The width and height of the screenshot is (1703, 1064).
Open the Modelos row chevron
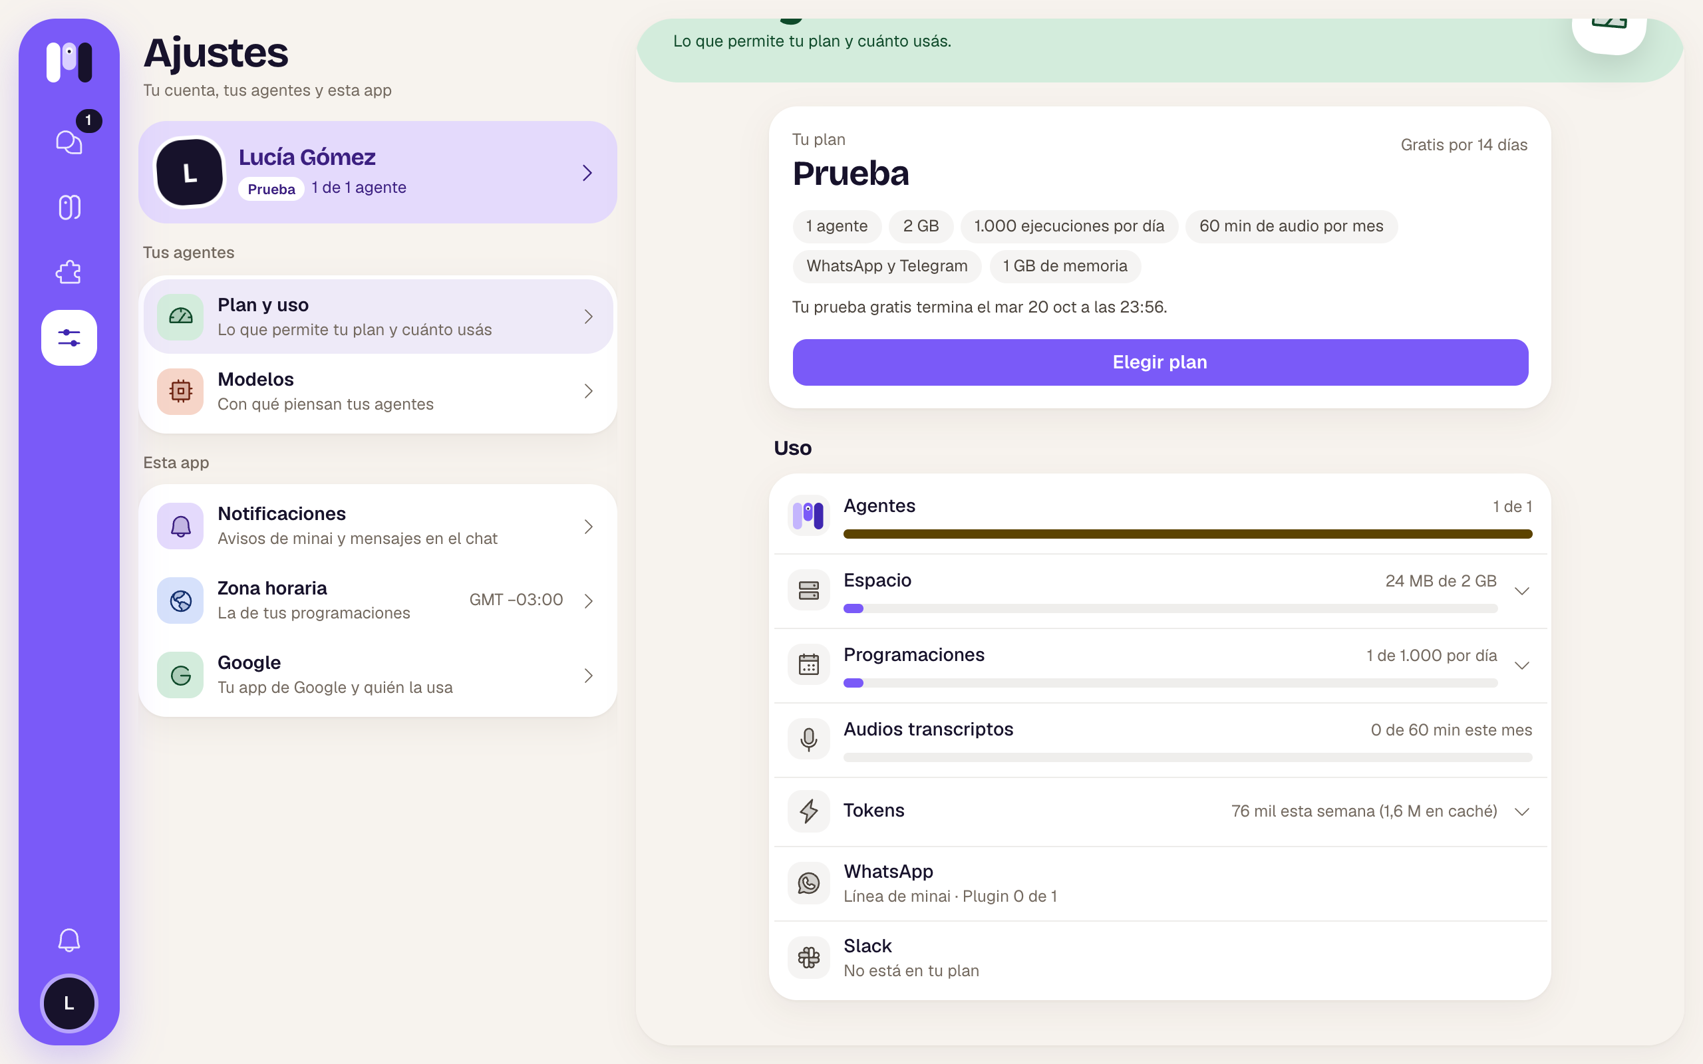coord(589,391)
